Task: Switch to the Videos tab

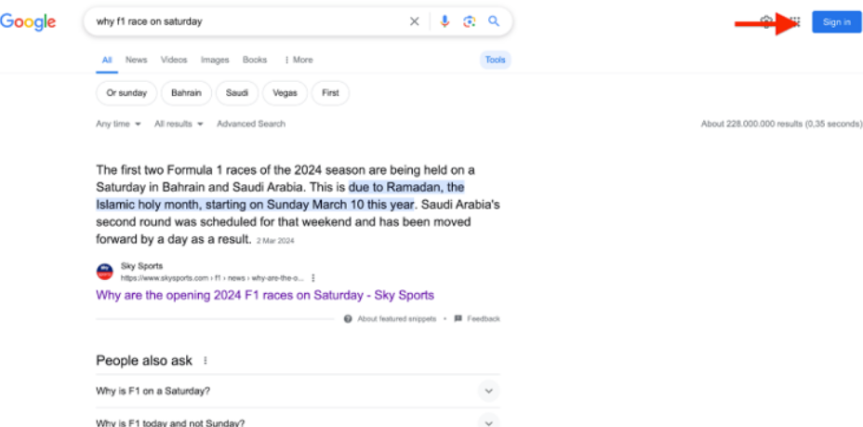Action: [x=174, y=60]
